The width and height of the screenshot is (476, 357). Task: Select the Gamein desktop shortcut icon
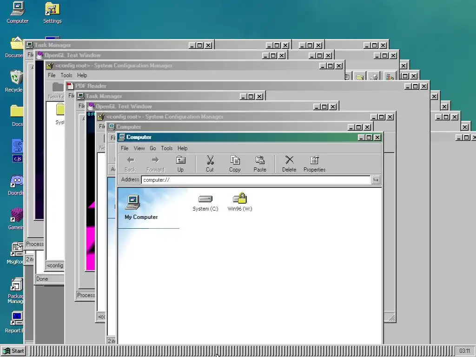point(16,218)
